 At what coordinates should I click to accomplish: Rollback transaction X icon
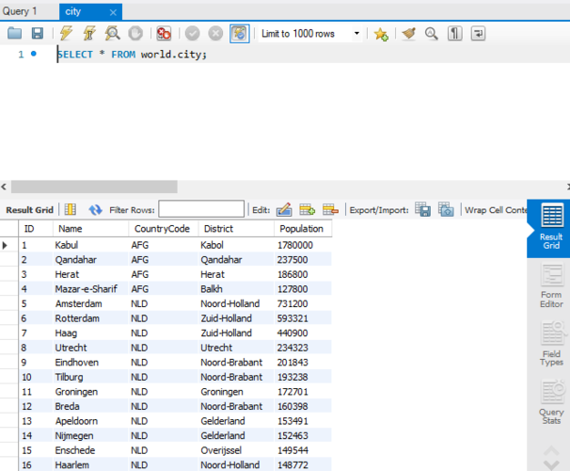[215, 34]
